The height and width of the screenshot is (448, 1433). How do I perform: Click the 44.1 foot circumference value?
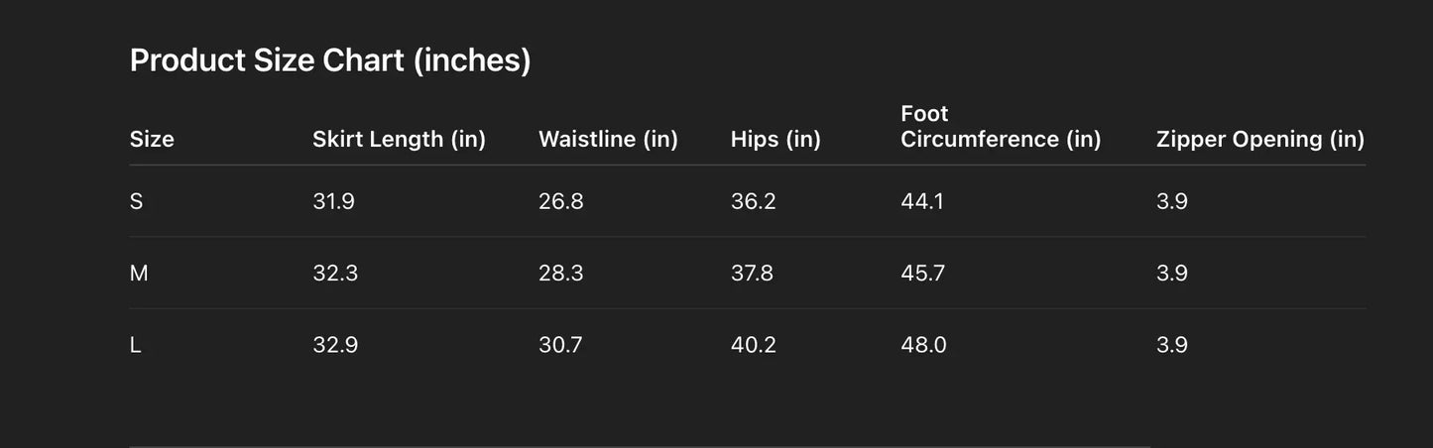(922, 202)
